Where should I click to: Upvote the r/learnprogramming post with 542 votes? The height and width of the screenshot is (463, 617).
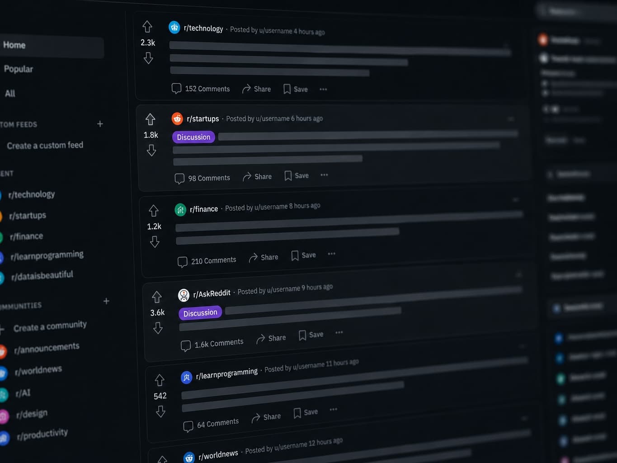[x=160, y=380]
